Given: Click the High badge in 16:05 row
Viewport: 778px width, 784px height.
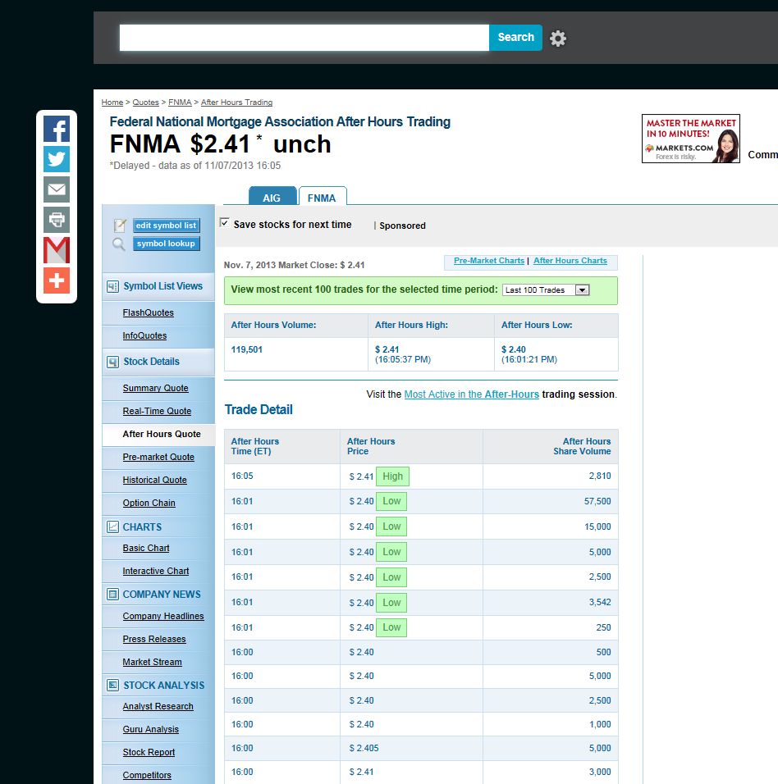Looking at the screenshot, I should click(392, 476).
